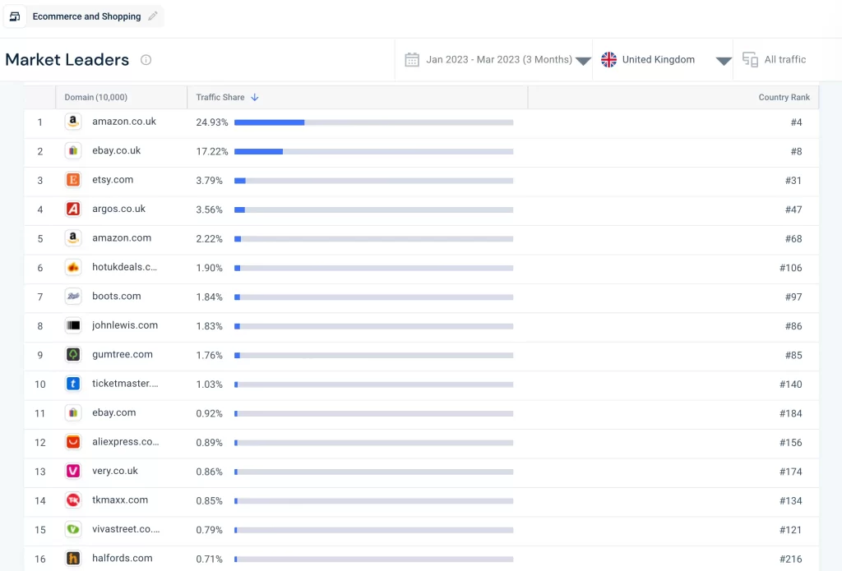Click the halfords.com favicon
Viewport: 842px width, 571px height.
pyautogui.click(x=73, y=558)
